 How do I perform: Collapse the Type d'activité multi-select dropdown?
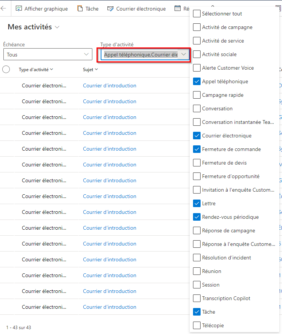pos(184,55)
